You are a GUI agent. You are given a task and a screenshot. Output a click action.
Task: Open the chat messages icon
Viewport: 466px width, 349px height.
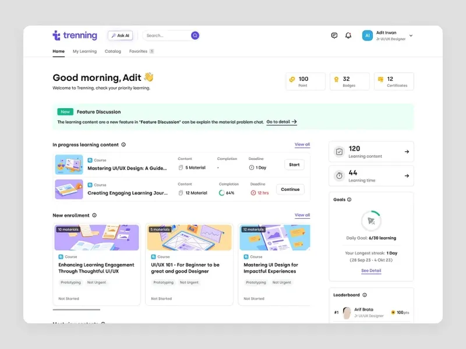(334, 35)
